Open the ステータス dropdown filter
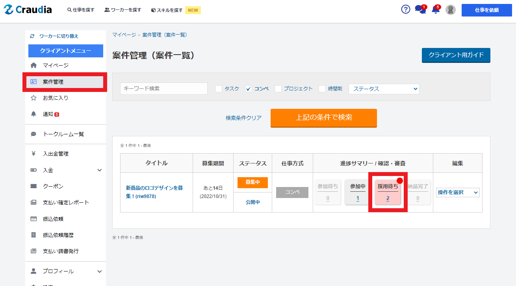The height and width of the screenshot is (286, 516). [384, 89]
